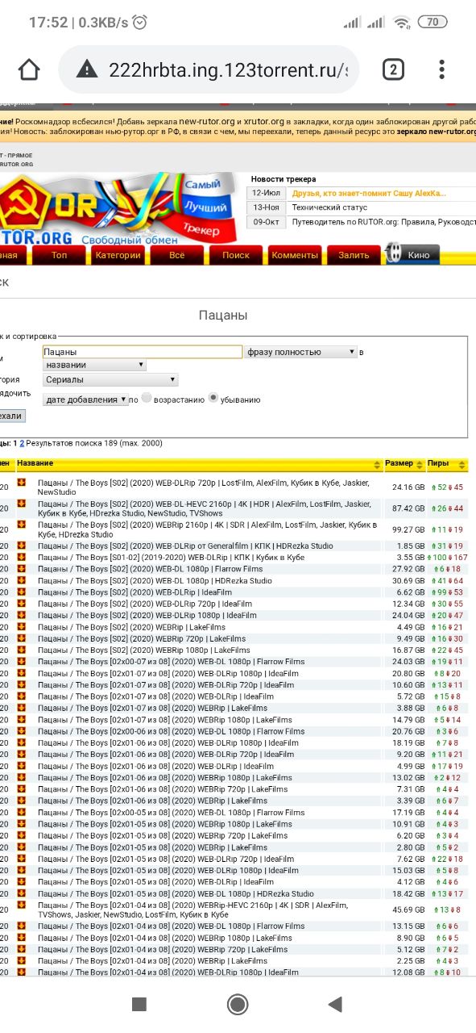This screenshot has width=476, height=1033.
Task: Click the search submit button ending in 'ехали'
Action: pos(12,416)
